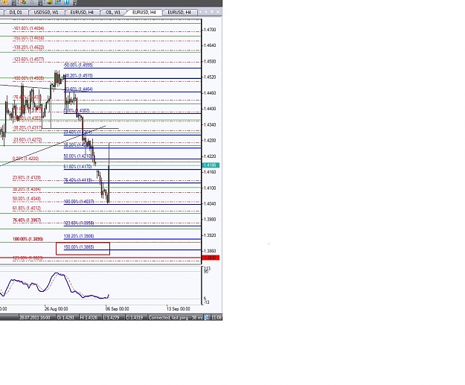
Task: Select the blue 100.00% (1.4037) Fibonacci level
Action: click(x=79, y=202)
